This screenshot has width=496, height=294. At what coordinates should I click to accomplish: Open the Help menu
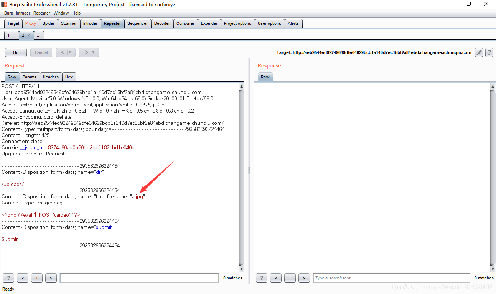(x=77, y=13)
